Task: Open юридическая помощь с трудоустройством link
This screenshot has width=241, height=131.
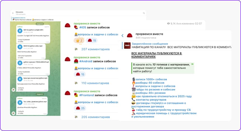Action: pyautogui.click(x=164, y=115)
